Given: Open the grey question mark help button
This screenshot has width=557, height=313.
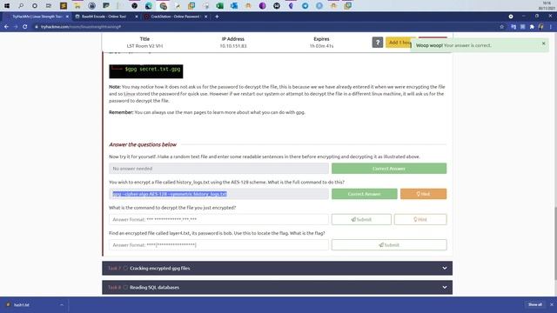Looking at the screenshot, I should 377,43.
